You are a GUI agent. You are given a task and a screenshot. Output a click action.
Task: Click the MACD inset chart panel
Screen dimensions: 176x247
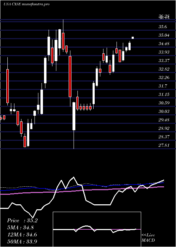point(97,229)
